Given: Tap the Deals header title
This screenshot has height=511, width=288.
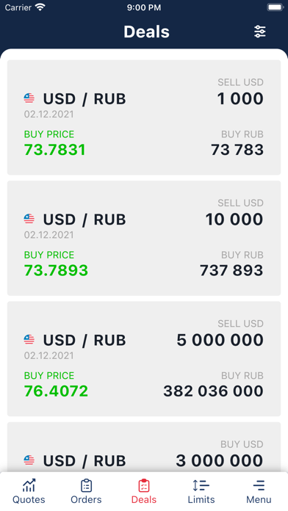Looking at the screenshot, I should click(x=146, y=32).
